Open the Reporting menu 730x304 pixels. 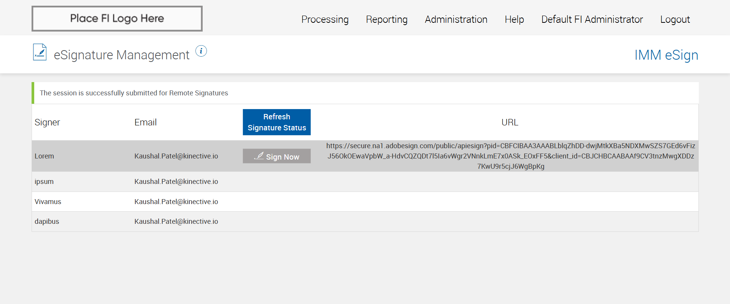(386, 19)
